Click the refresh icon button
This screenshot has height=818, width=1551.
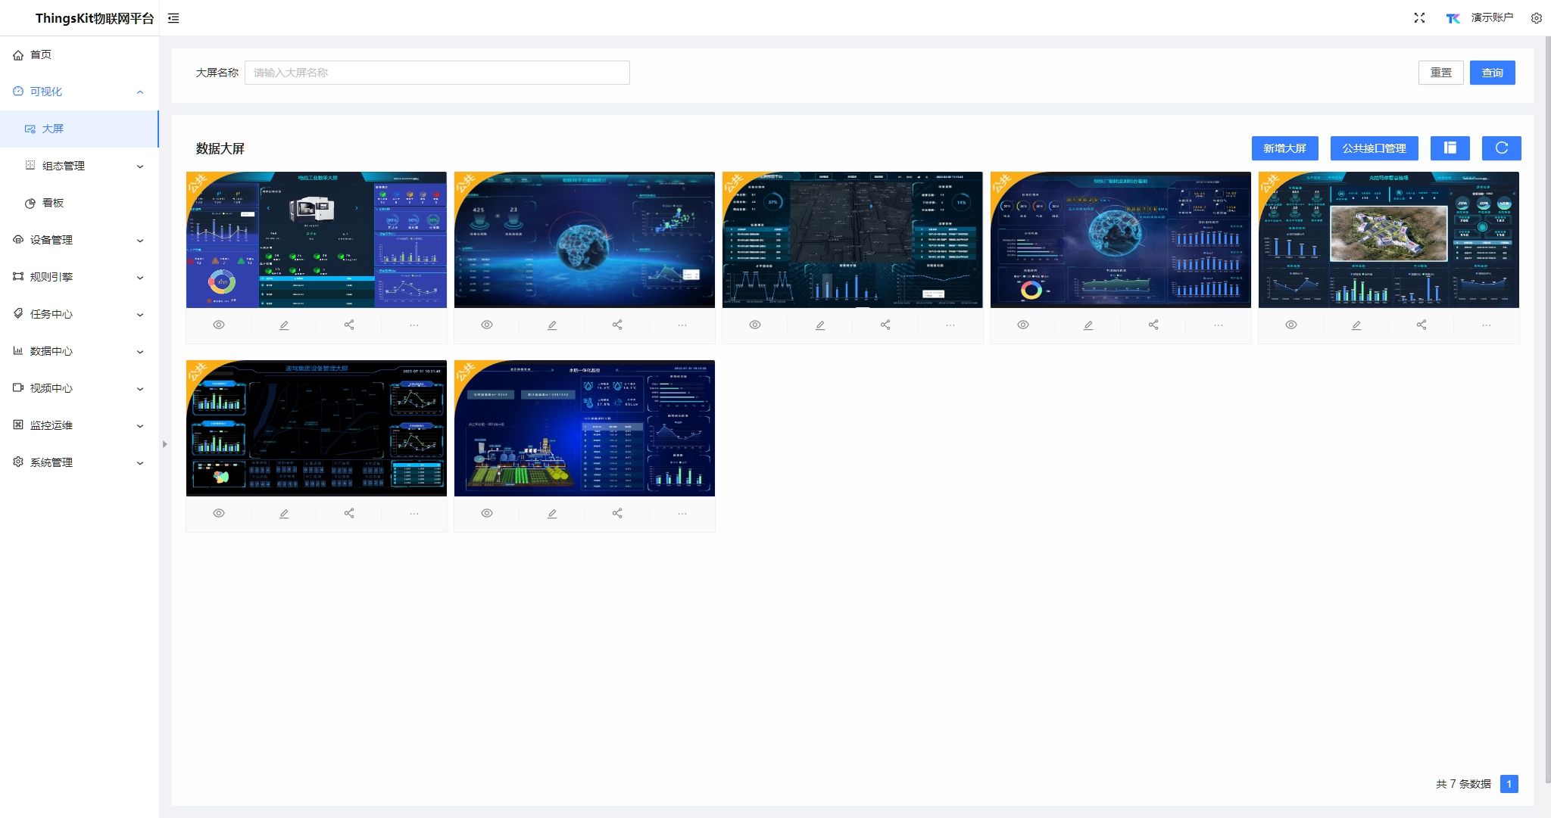pos(1501,148)
